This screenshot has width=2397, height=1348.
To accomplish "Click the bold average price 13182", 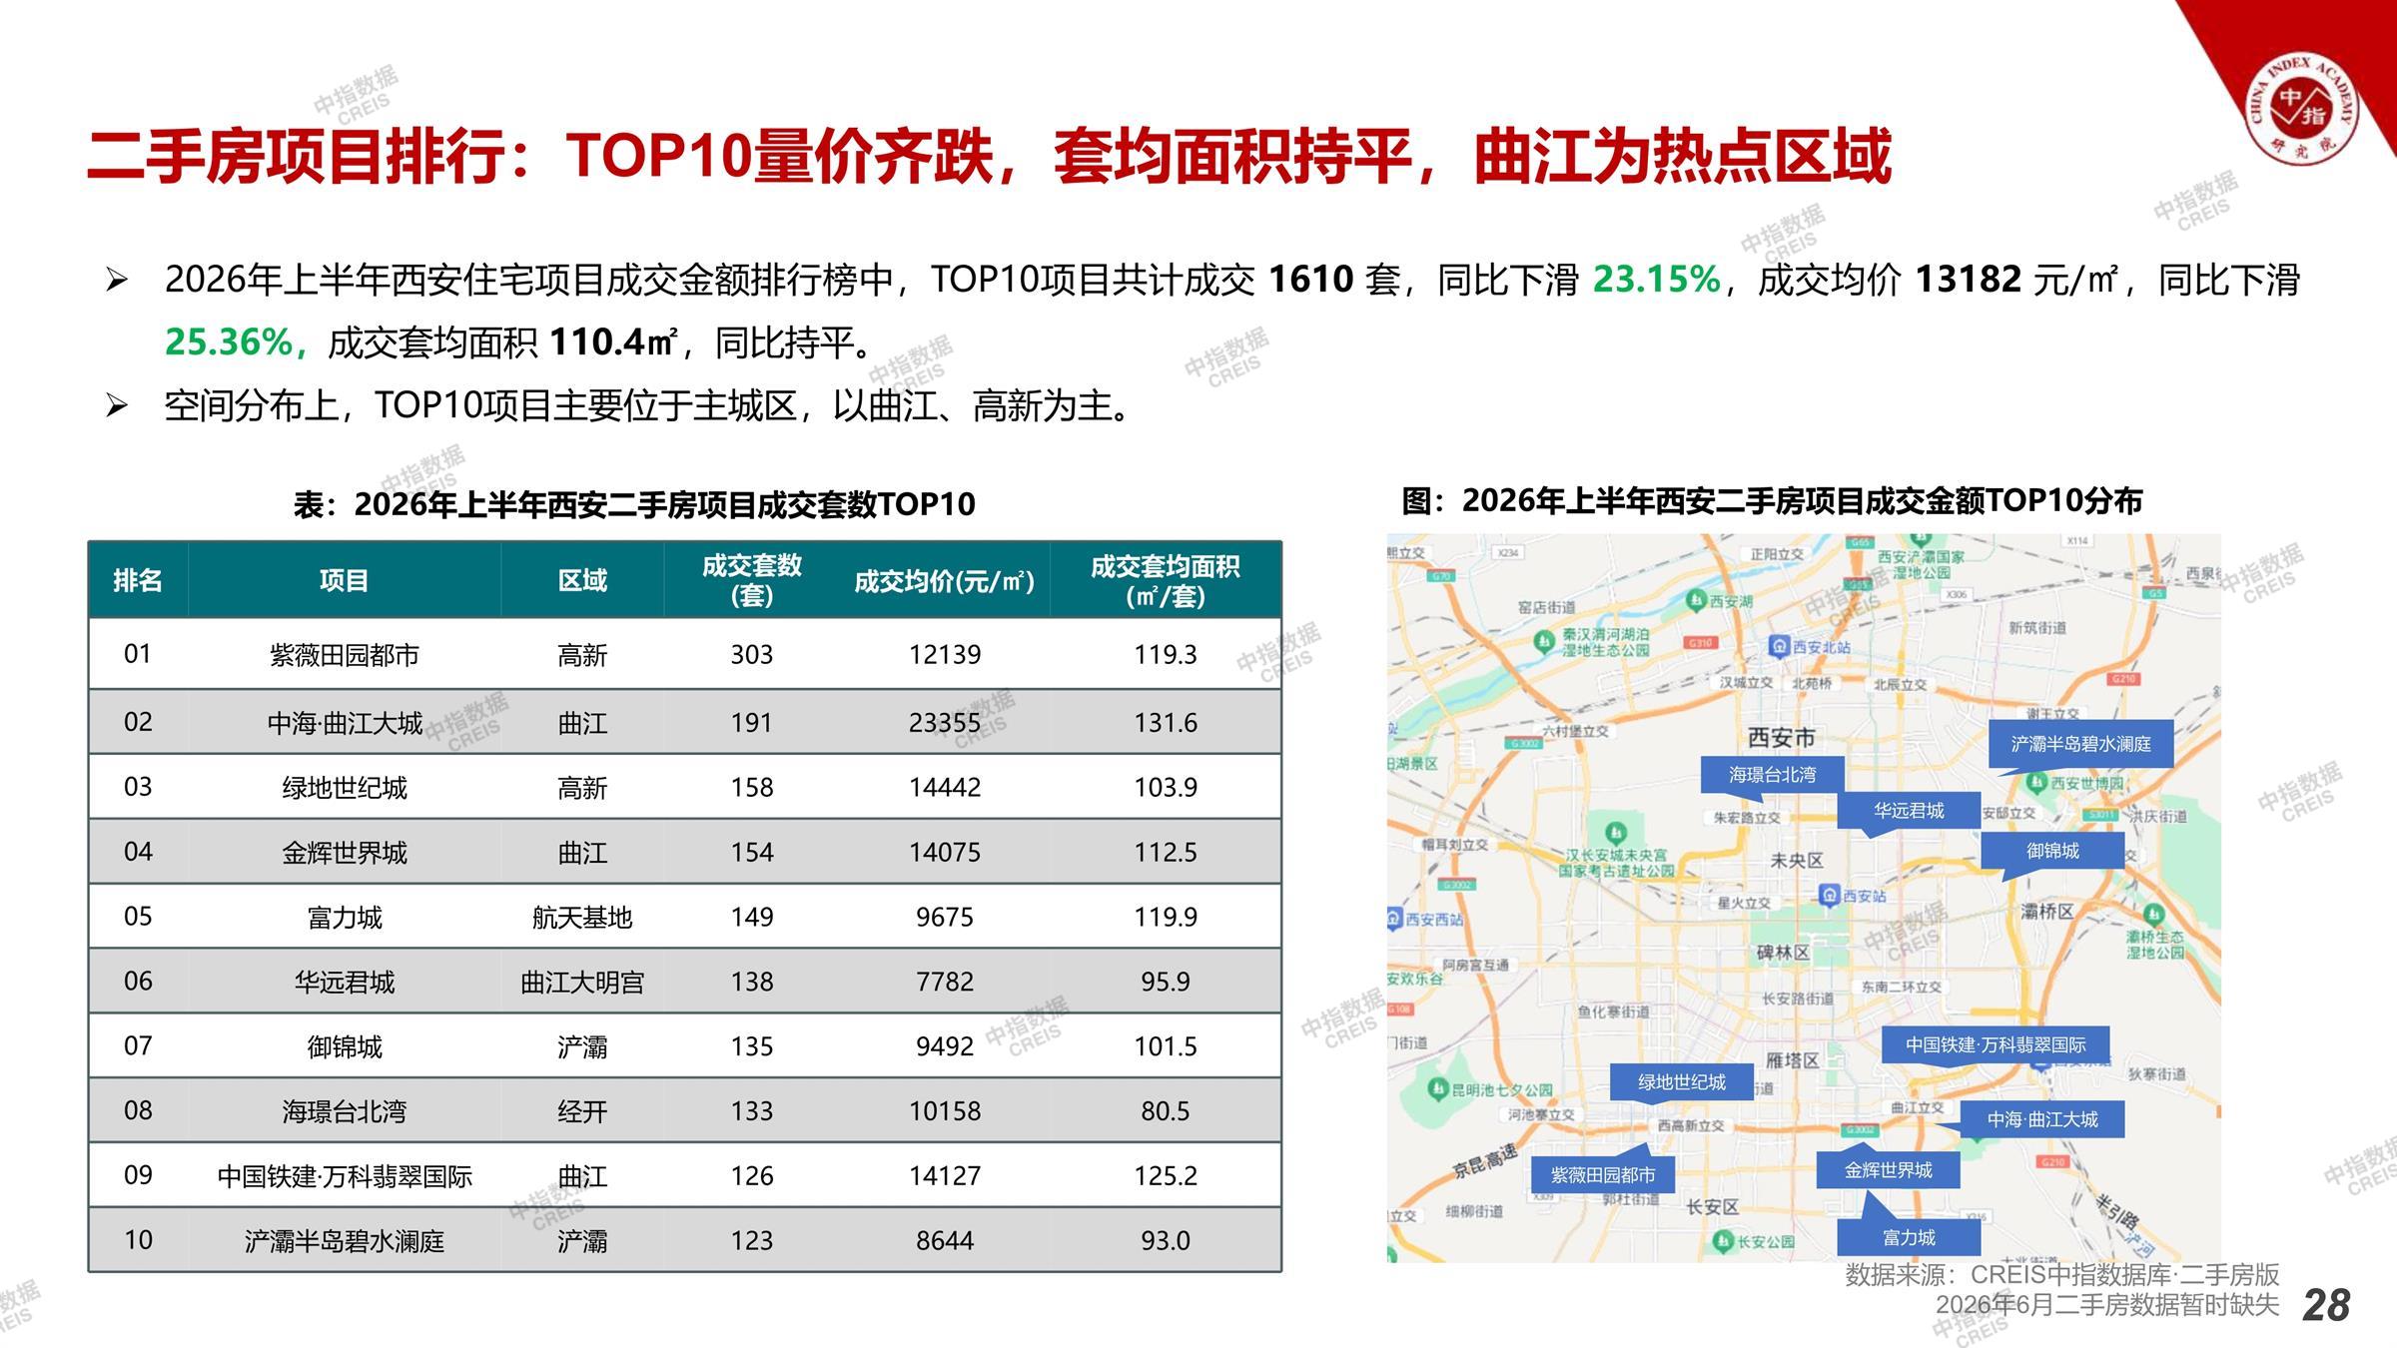I will click(x=1968, y=280).
